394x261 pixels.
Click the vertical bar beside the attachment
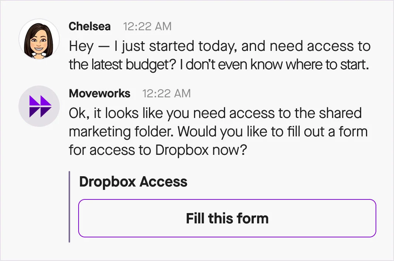click(69, 207)
